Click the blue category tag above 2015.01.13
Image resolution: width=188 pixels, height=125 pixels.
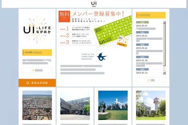(142, 69)
